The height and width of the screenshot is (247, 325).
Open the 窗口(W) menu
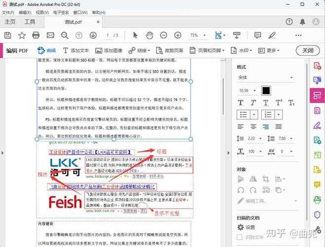[x=80, y=13]
